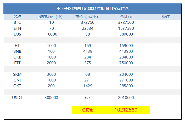Click the '名称' column header

click(x=17, y=17)
